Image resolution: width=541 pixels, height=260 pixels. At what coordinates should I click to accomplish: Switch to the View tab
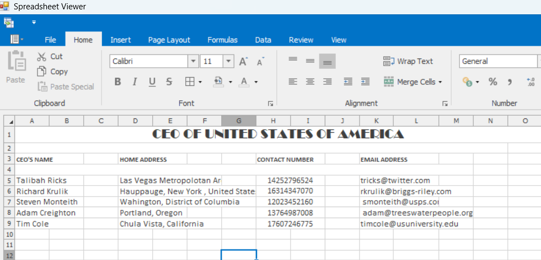(x=339, y=40)
